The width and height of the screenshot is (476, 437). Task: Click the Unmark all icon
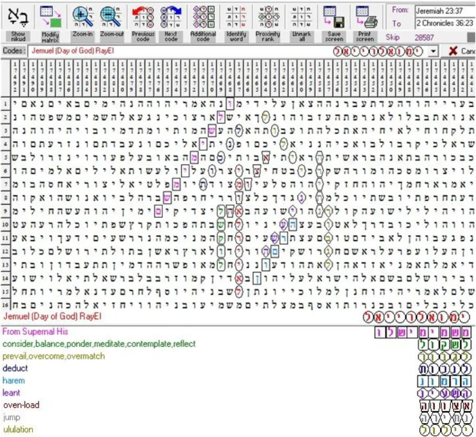302,17
